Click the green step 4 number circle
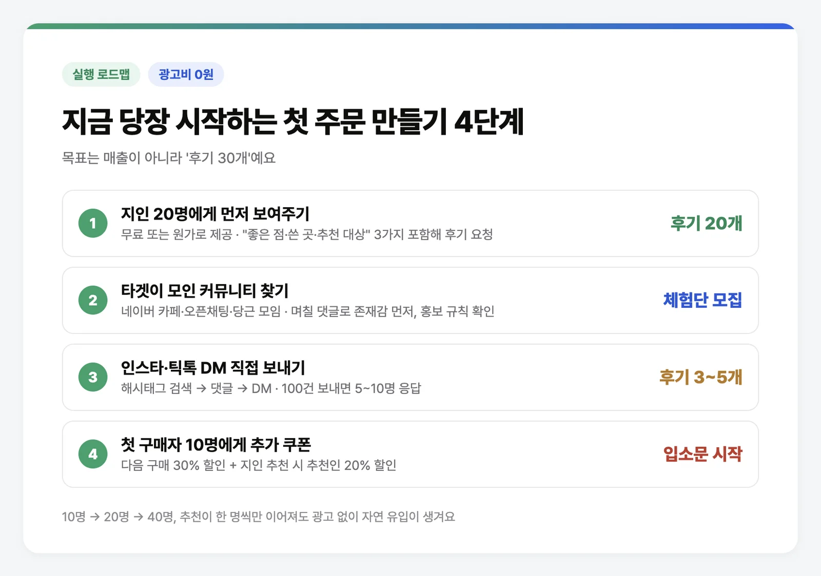The width and height of the screenshot is (821, 576). tap(93, 454)
